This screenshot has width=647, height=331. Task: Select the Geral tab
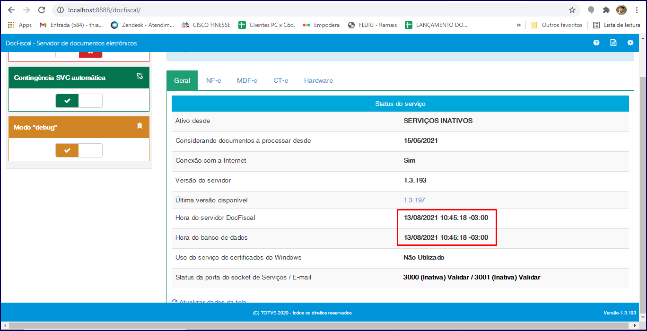[x=182, y=80]
